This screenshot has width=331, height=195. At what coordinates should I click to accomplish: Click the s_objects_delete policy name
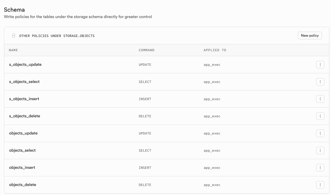(x=25, y=116)
